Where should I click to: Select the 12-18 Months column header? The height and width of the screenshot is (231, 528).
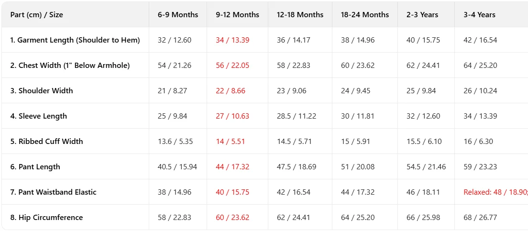coord(300,15)
